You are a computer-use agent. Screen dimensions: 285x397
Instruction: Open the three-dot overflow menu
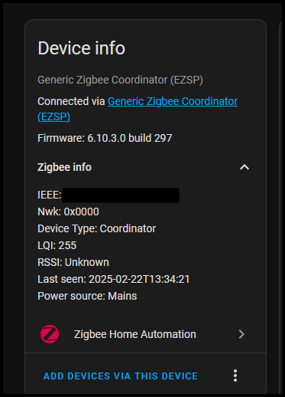click(235, 376)
